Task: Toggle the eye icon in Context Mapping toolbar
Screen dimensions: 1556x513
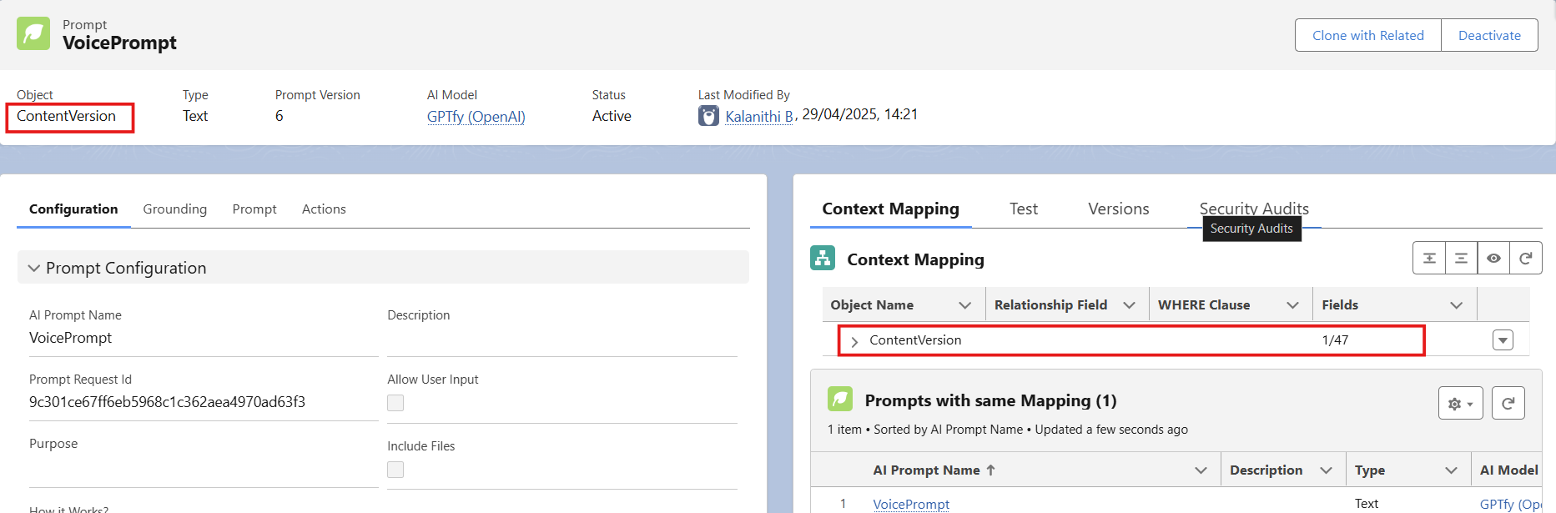Action: coord(1493,259)
